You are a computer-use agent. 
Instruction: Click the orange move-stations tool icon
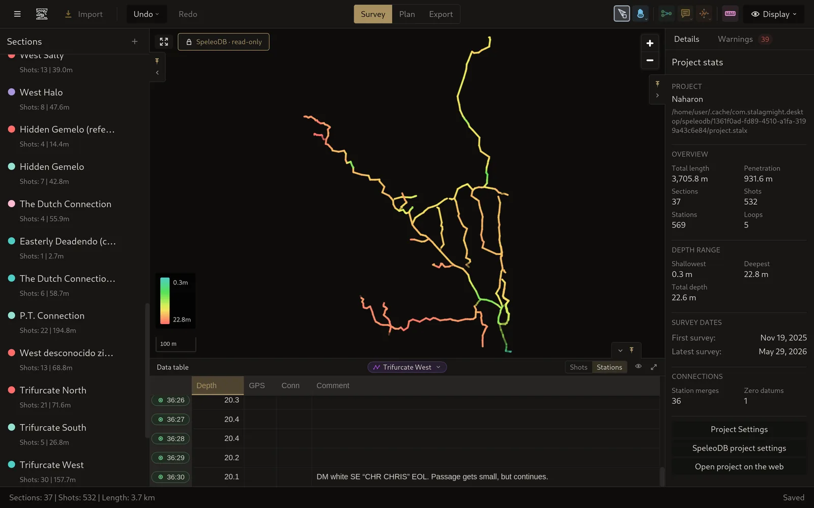704,14
